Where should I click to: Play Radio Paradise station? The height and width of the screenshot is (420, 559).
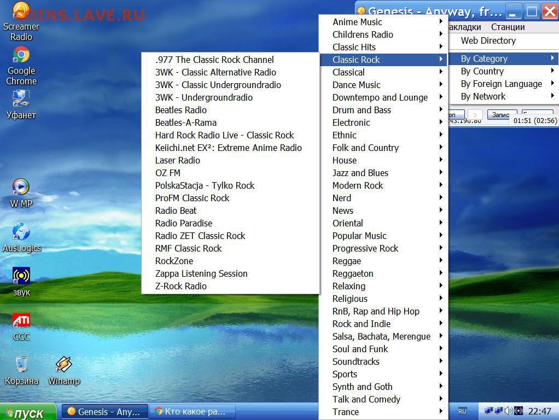[230, 223]
